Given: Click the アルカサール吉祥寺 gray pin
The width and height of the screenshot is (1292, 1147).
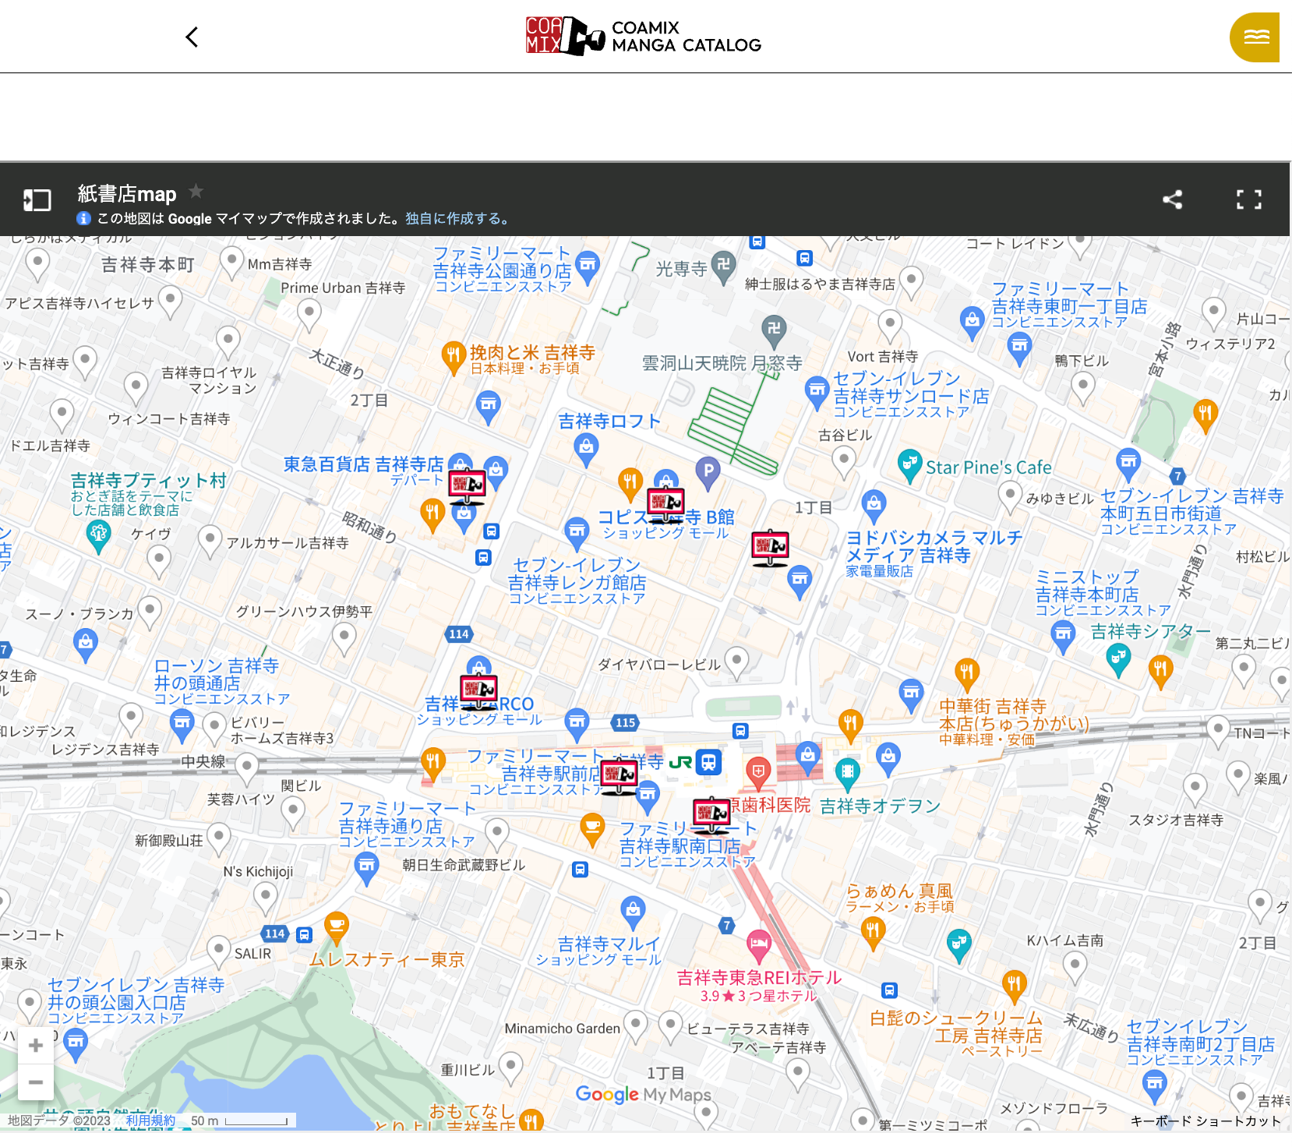Looking at the screenshot, I should click(210, 541).
